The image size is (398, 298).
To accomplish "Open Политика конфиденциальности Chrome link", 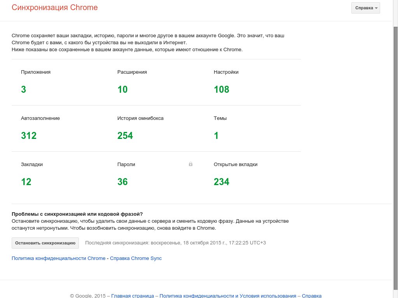I will (x=58, y=258).
